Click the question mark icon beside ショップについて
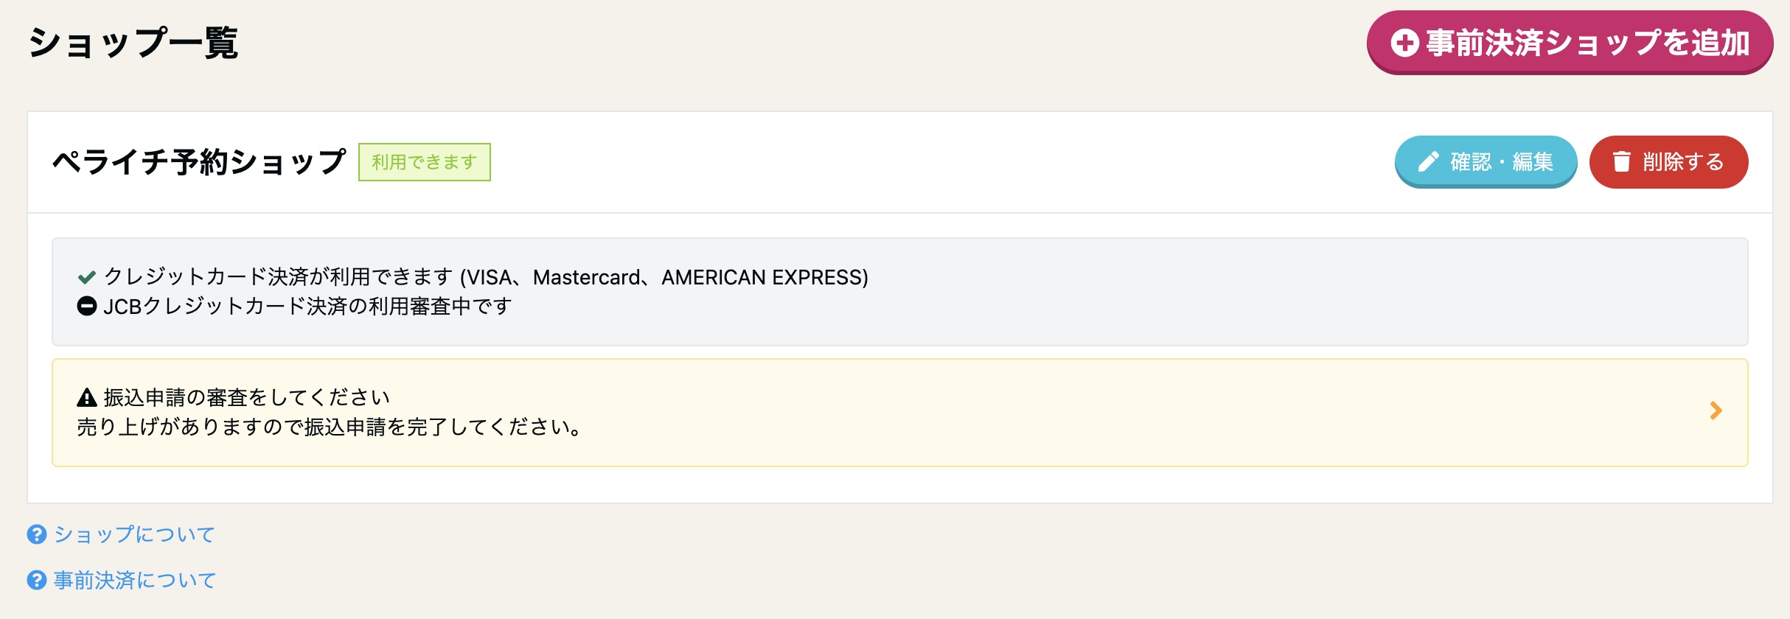Screen dimensions: 1790x619 37,534
